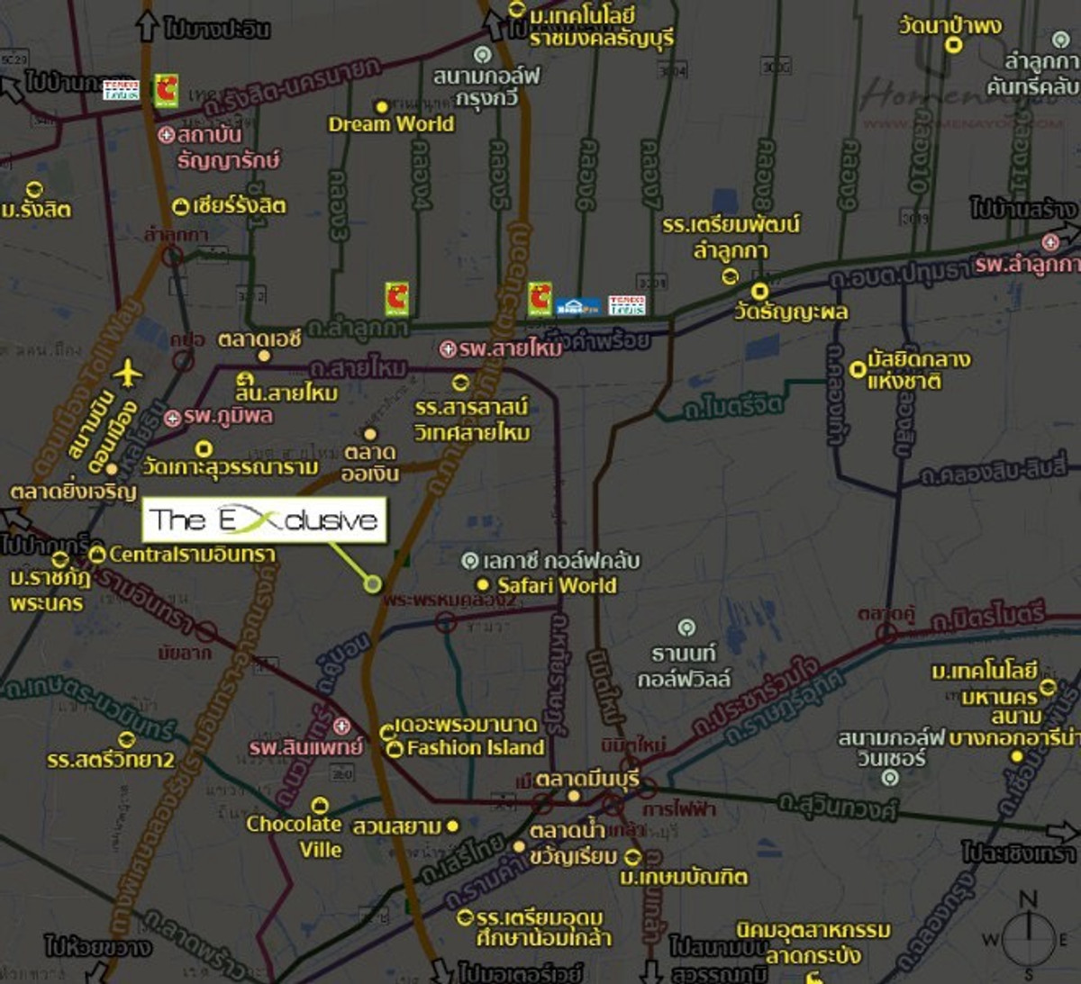Click the hospital icon beside รพ.ภูมิพล
1081x984 pixels.
[x=173, y=418]
